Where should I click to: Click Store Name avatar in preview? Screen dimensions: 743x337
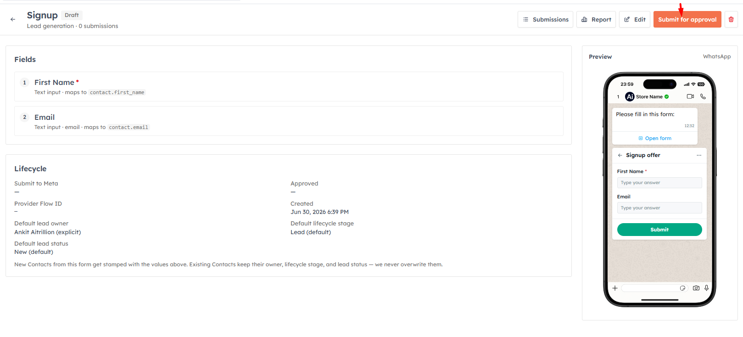(630, 96)
